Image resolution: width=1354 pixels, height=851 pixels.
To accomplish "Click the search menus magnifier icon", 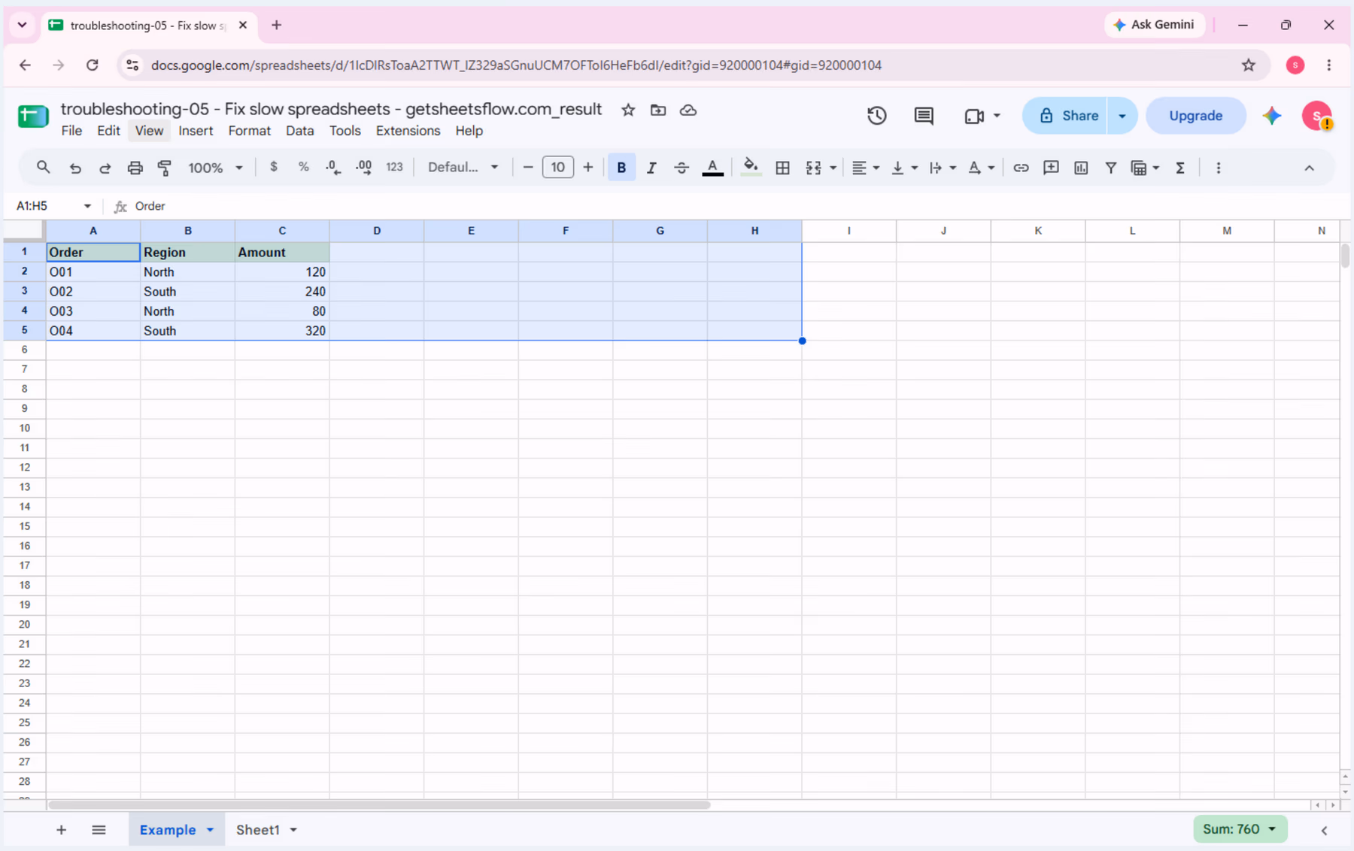I will (43, 168).
